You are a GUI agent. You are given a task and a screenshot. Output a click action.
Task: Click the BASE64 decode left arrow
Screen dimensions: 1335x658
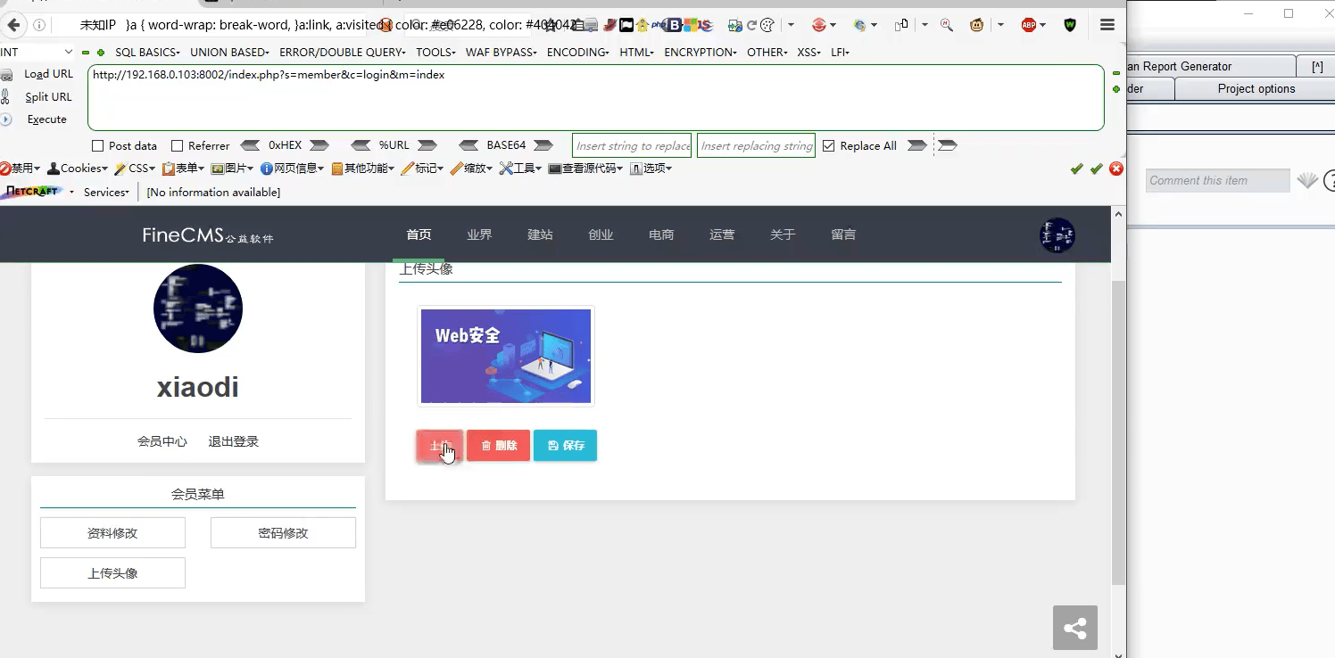[x=469, y=145]
